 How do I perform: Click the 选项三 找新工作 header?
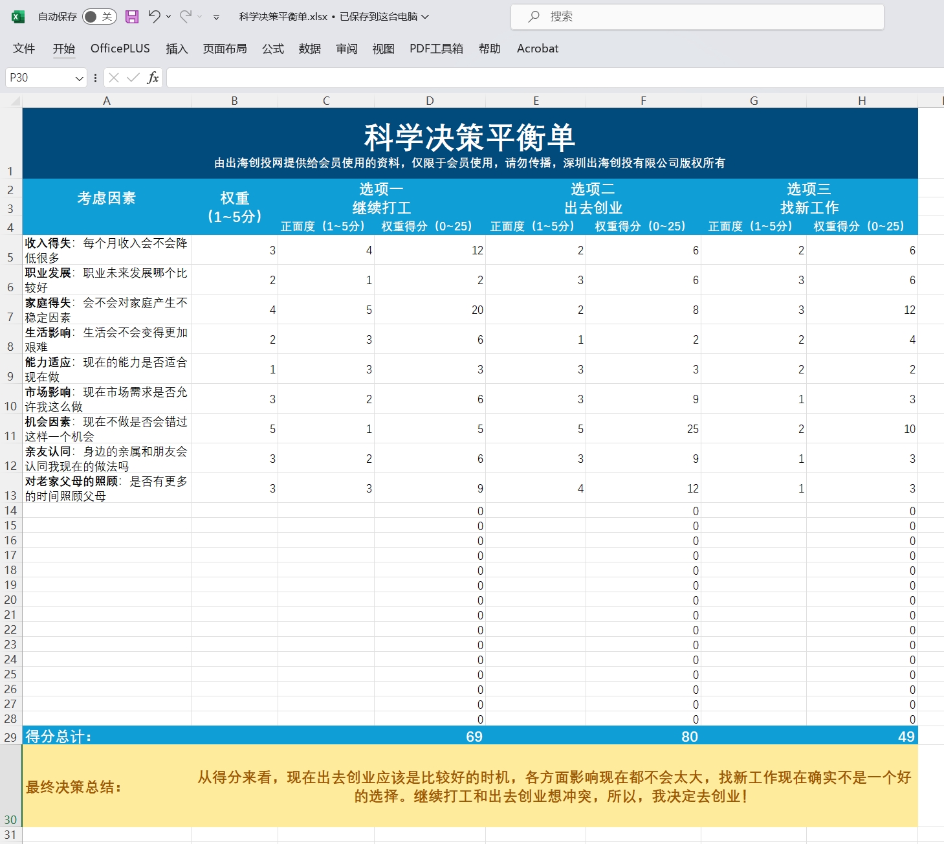pos(809,198)
